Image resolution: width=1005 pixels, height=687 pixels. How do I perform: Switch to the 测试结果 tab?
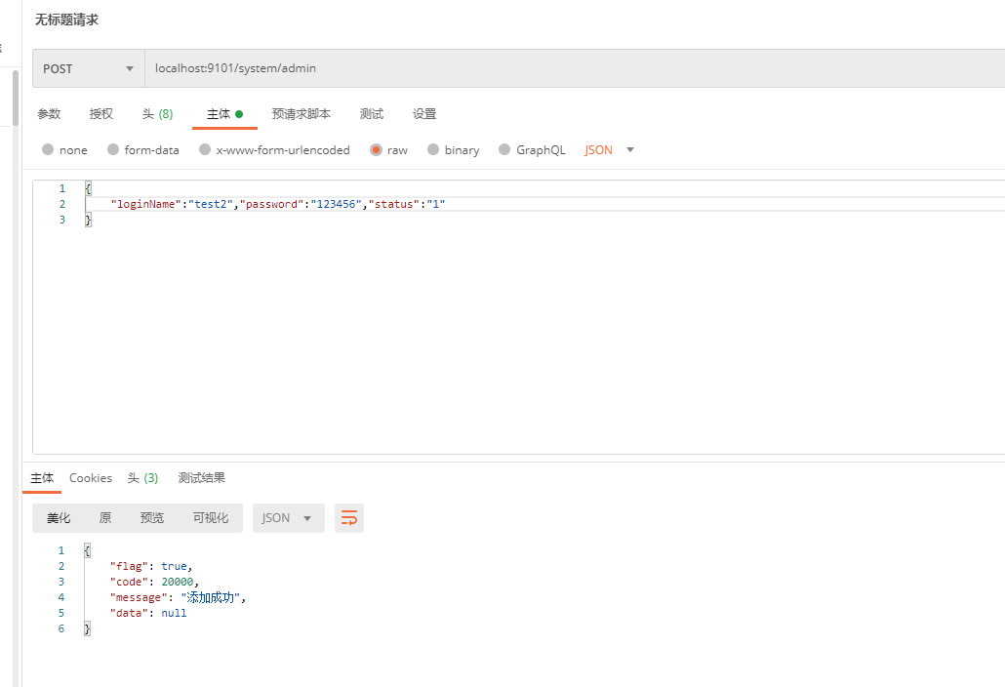202,478
